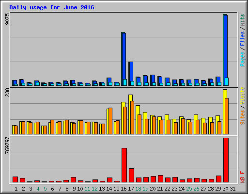The height and width of the screenshot is (194, 248).
Task: Click the green "Hits" legend label
Action: [242, 20]
